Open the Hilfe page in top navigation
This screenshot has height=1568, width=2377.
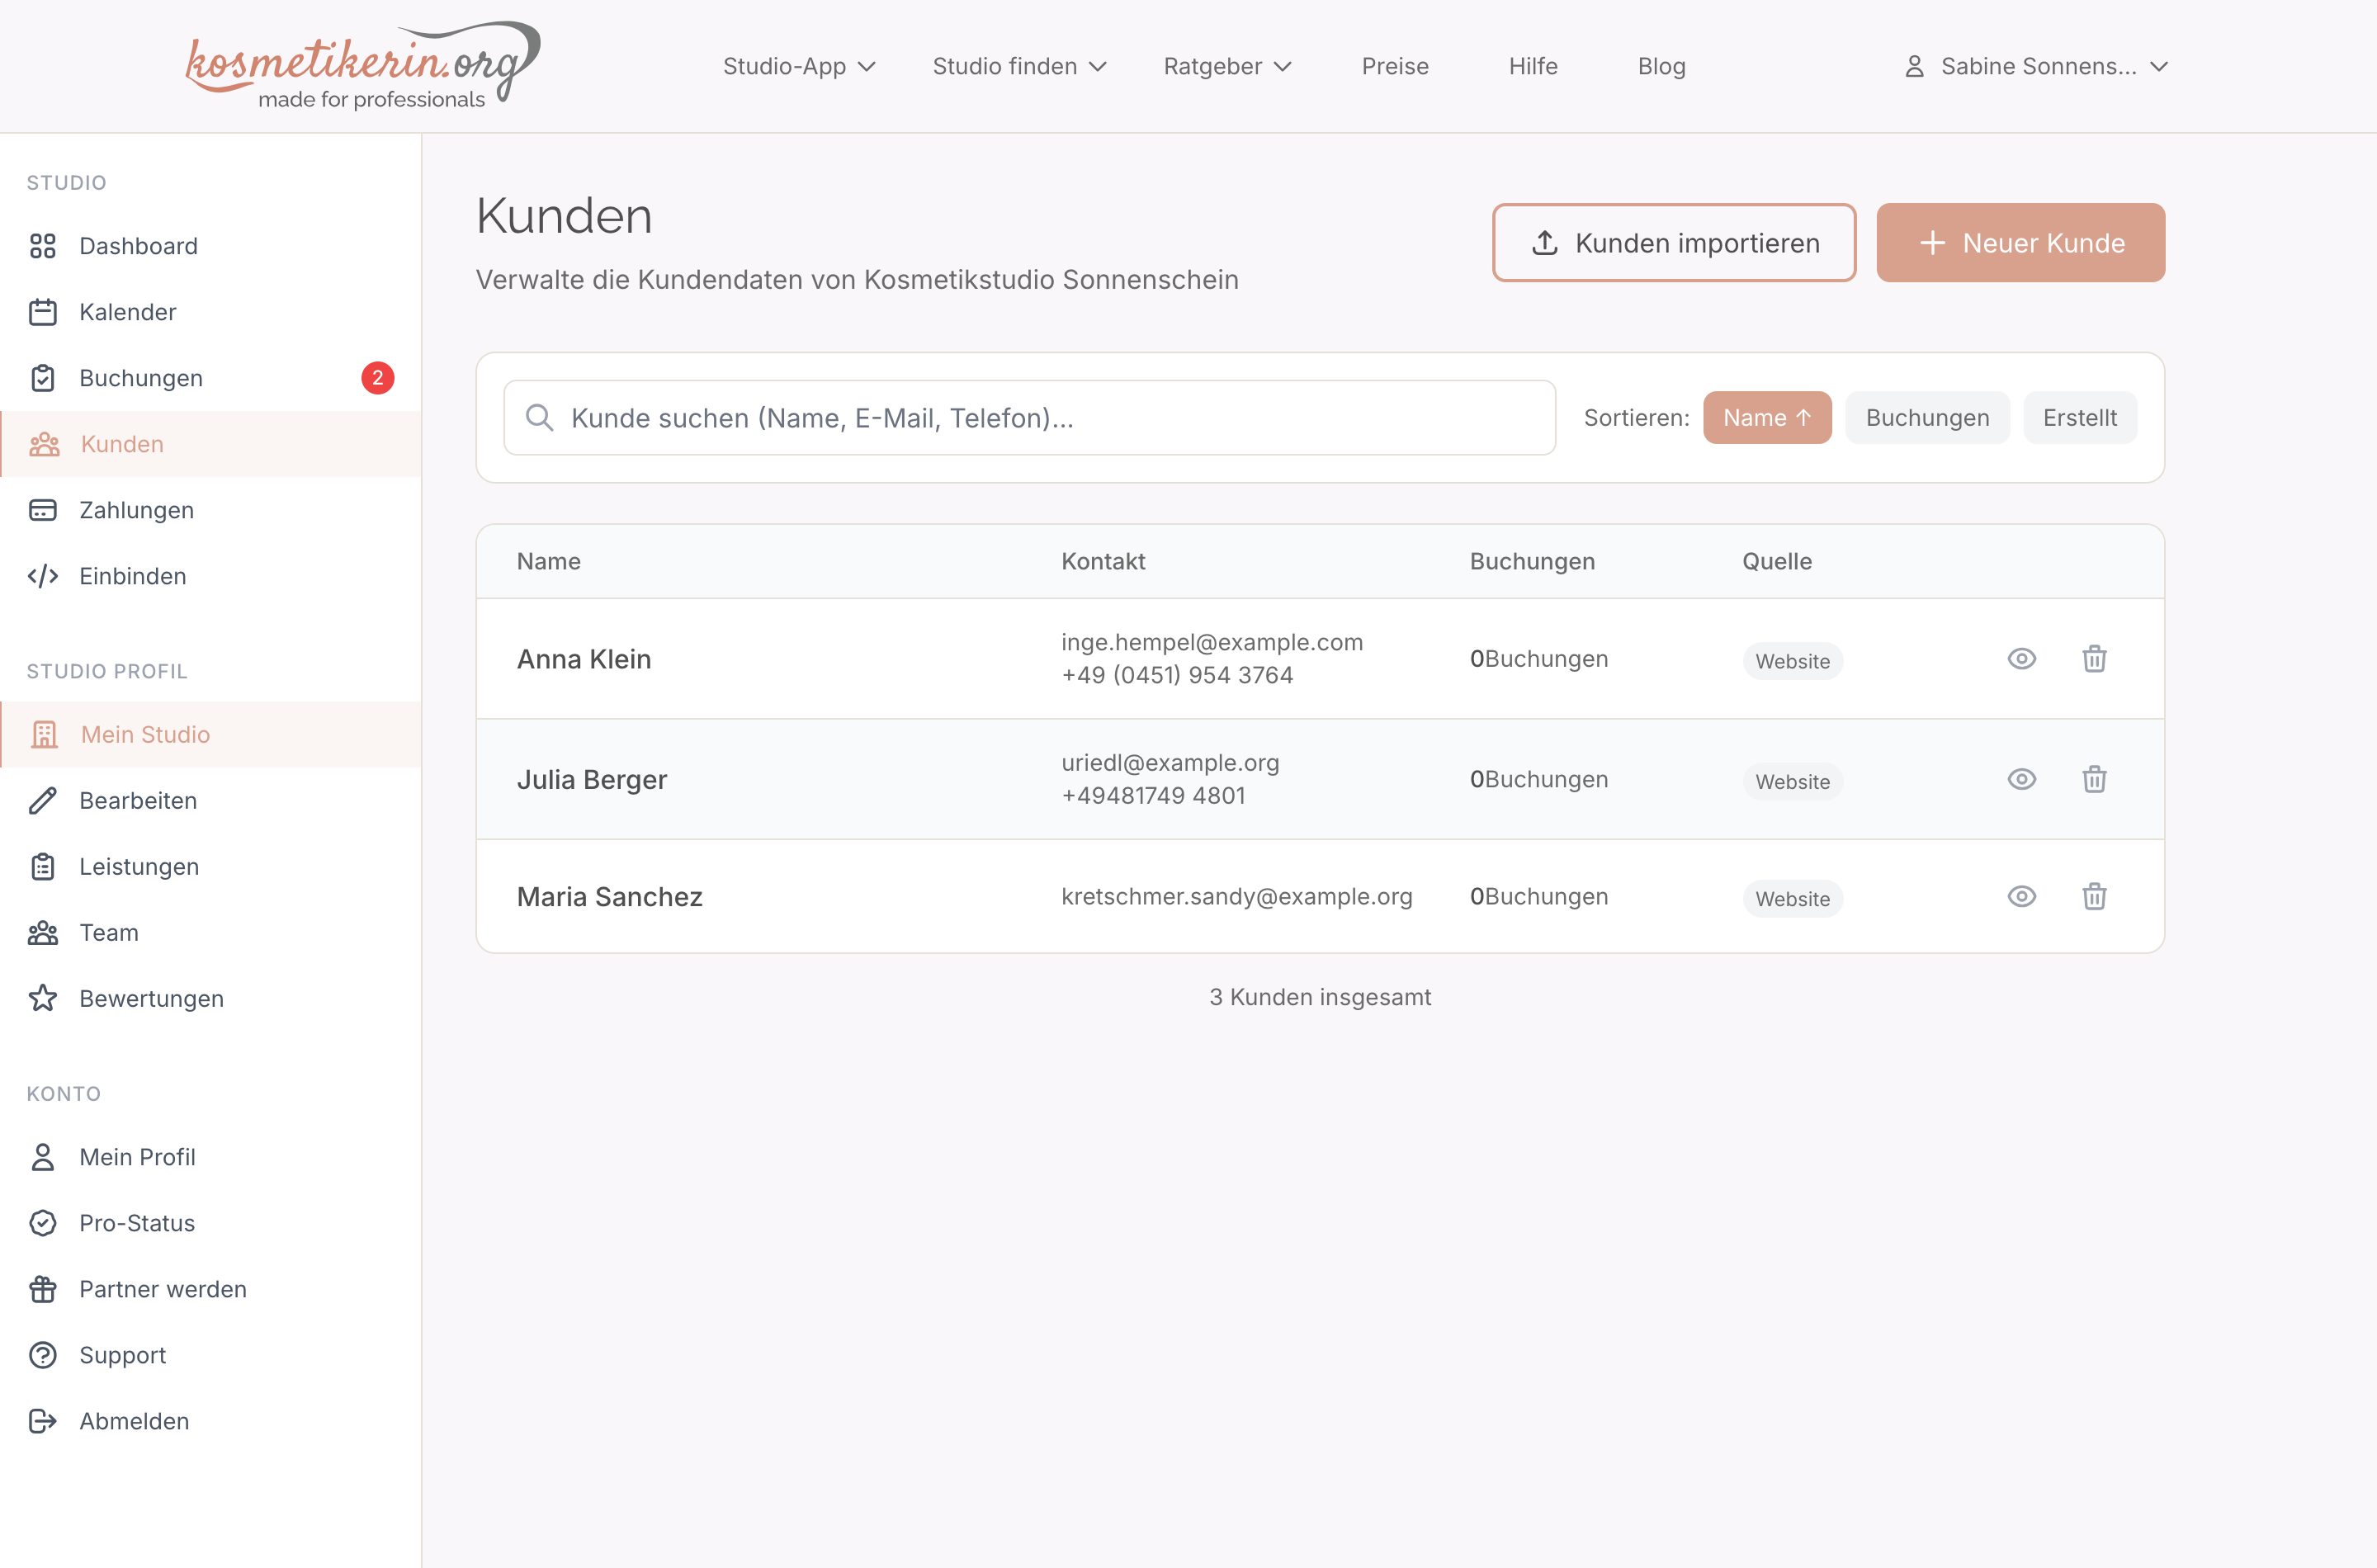1533,66
